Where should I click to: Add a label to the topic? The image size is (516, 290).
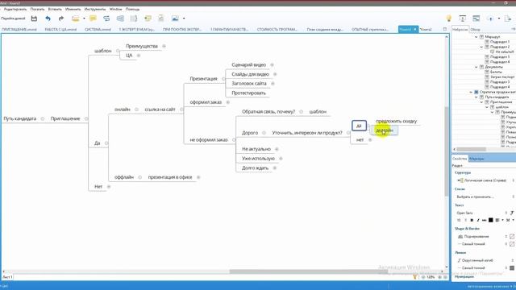148,19
